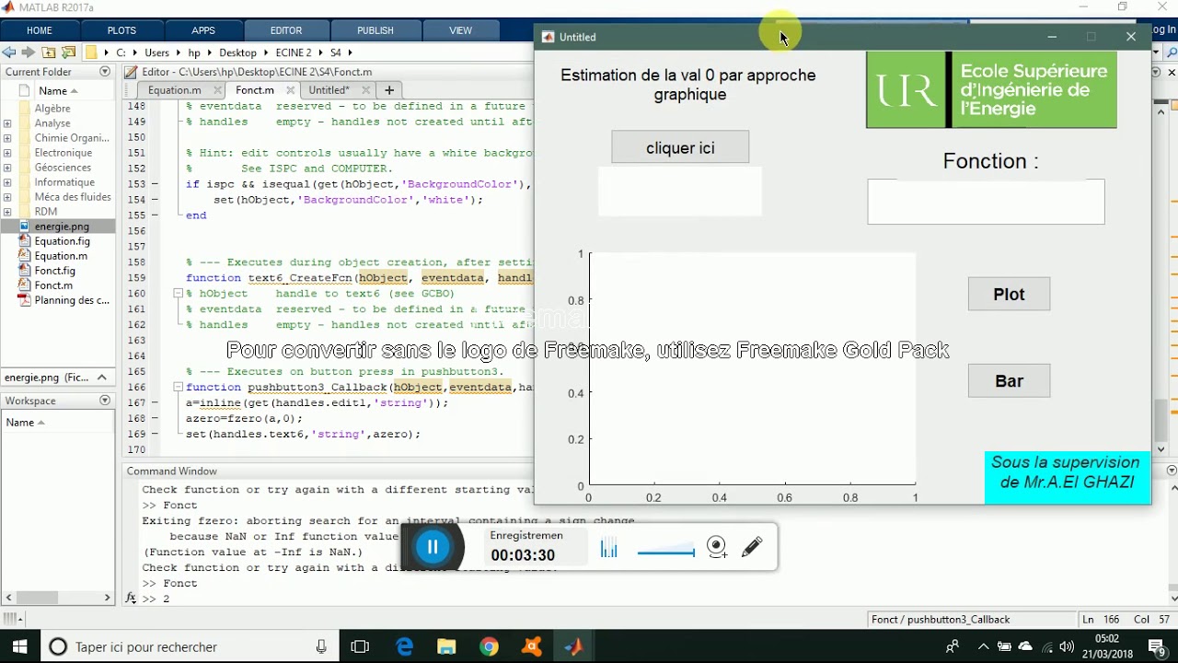The height and width of the screenshot is (663, 1178).
Task: Expand the RDM folder
Action: click(x=7, y=212)
